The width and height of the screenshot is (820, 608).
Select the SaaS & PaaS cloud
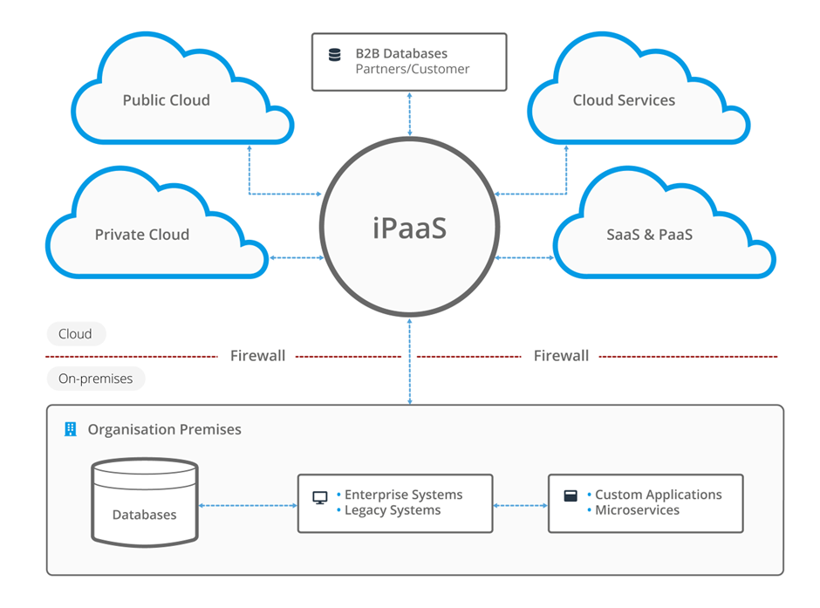(x=665, y=222)
